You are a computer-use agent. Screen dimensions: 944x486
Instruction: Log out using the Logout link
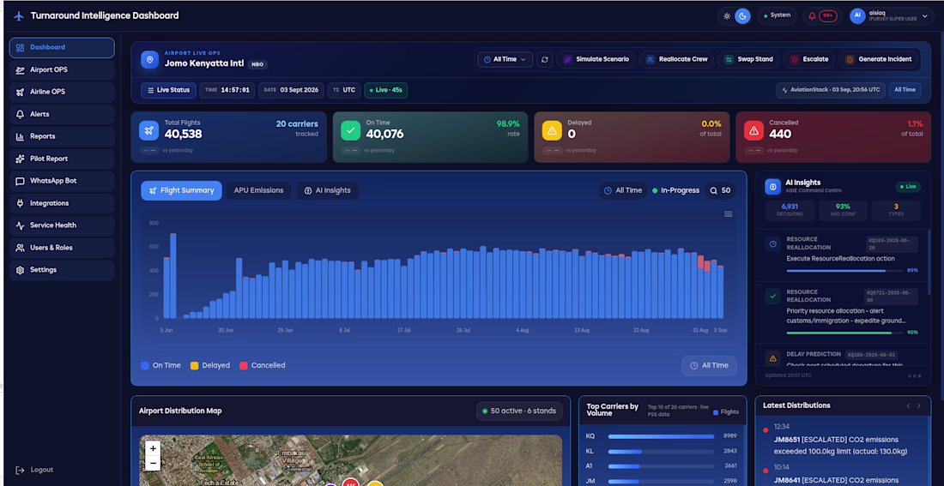35,470
